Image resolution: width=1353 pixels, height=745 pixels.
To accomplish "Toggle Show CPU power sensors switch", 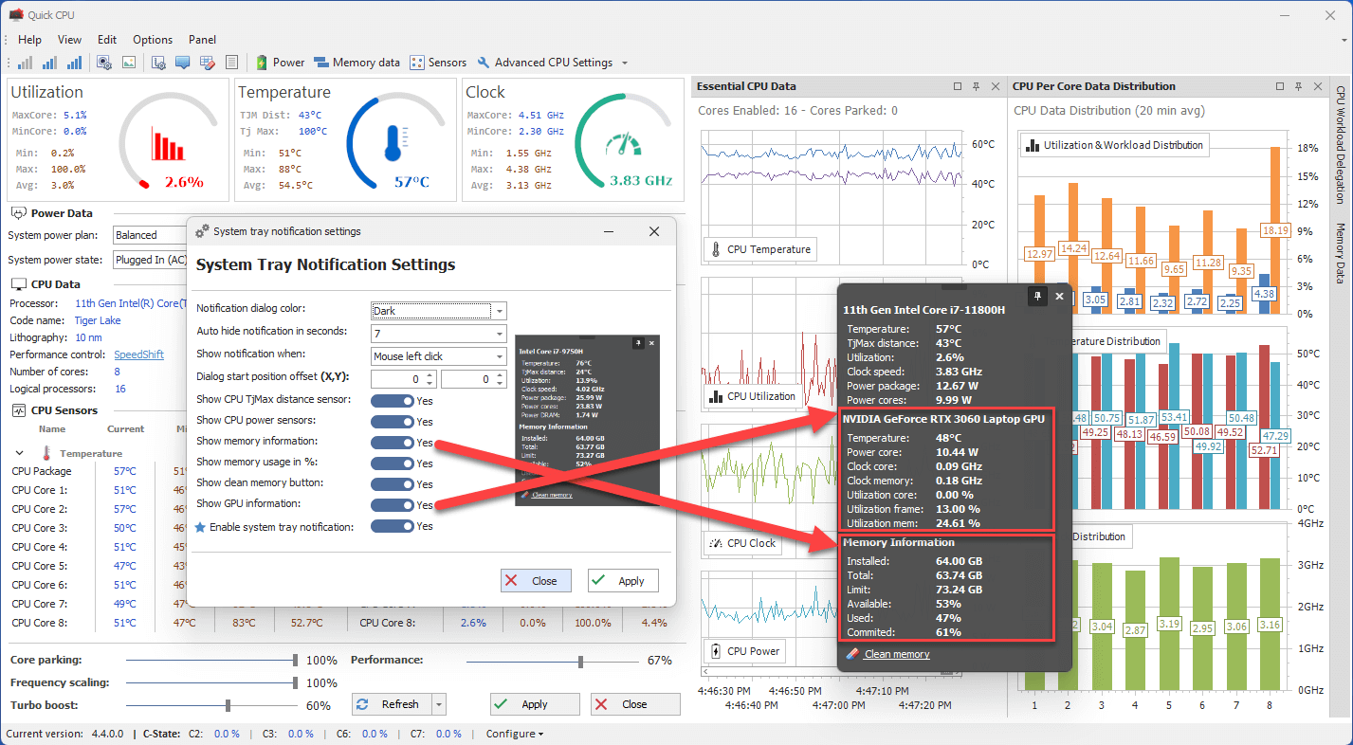I will click(392, 422).
